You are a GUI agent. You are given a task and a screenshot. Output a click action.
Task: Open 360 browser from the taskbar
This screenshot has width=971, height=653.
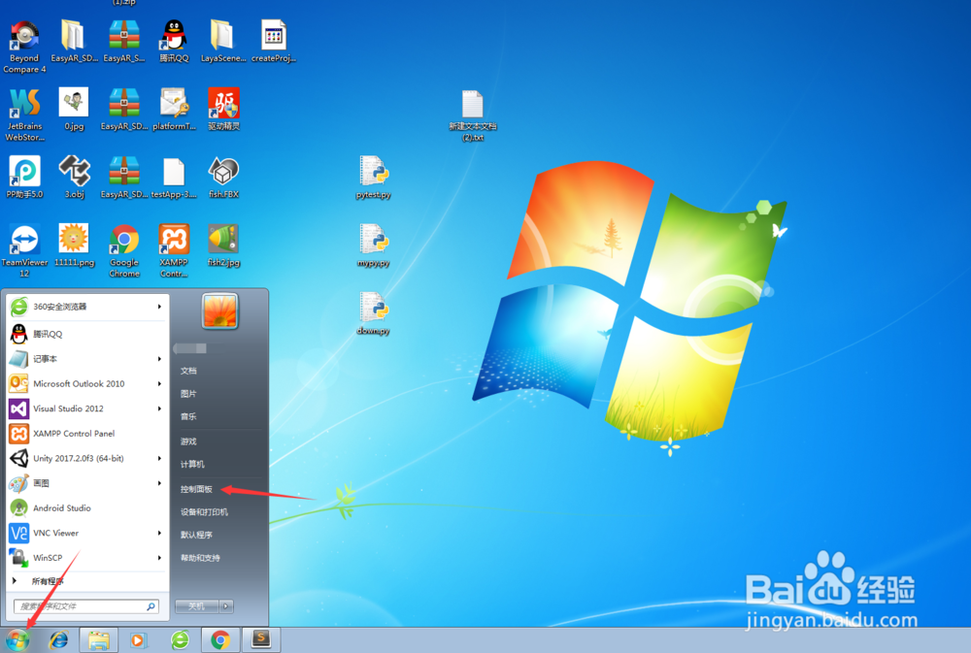181,640
